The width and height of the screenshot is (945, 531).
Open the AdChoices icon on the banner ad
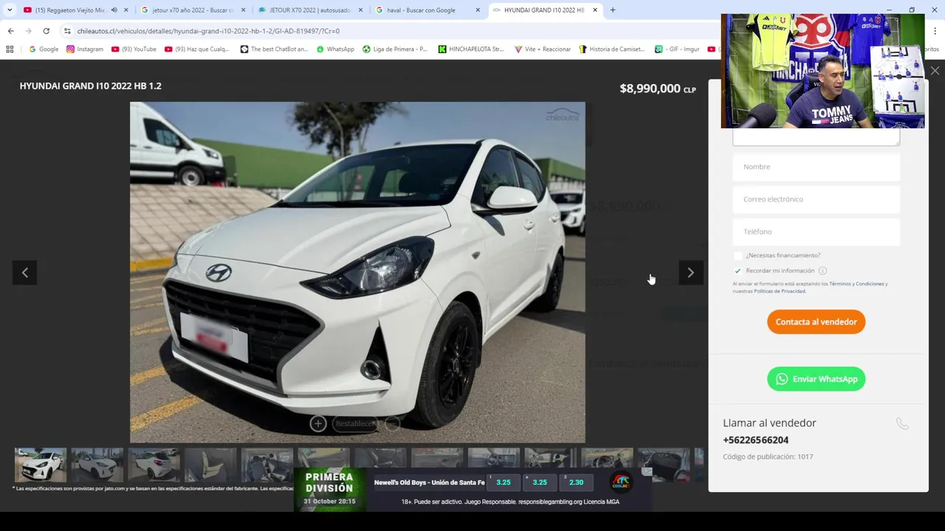click(647, 471)
